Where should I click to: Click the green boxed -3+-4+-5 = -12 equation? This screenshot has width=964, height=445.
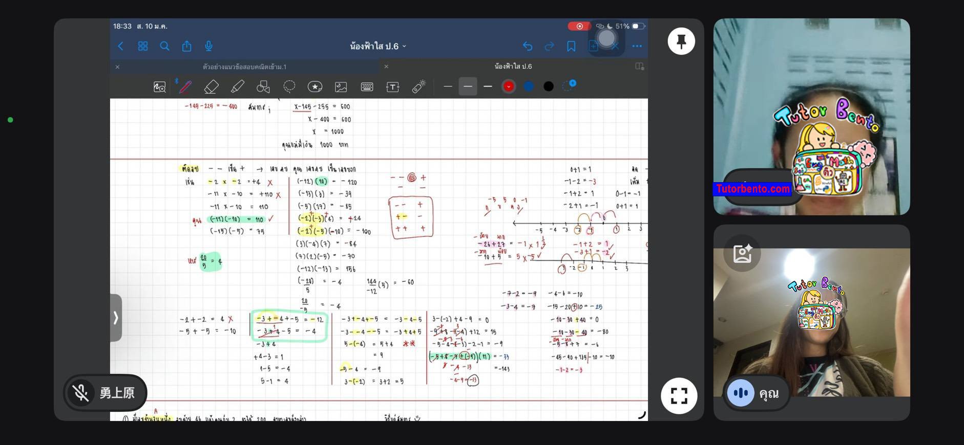[290, 319]
